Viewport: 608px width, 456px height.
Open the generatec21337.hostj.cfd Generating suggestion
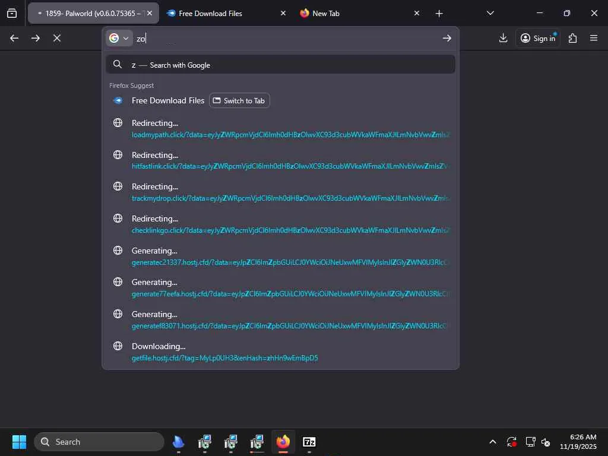pyautogui.click(x=280, y=256)
